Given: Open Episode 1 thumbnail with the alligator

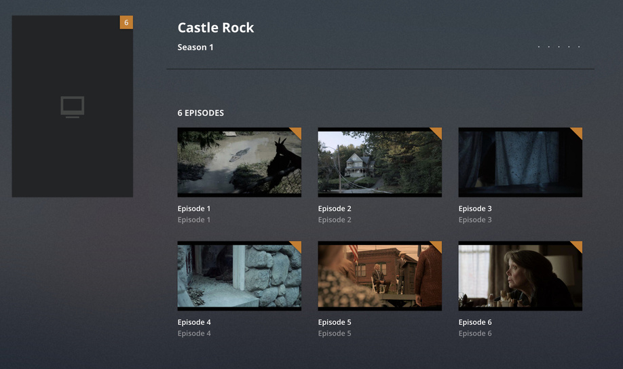Looking at the screenshot, I should click(239, 162).
